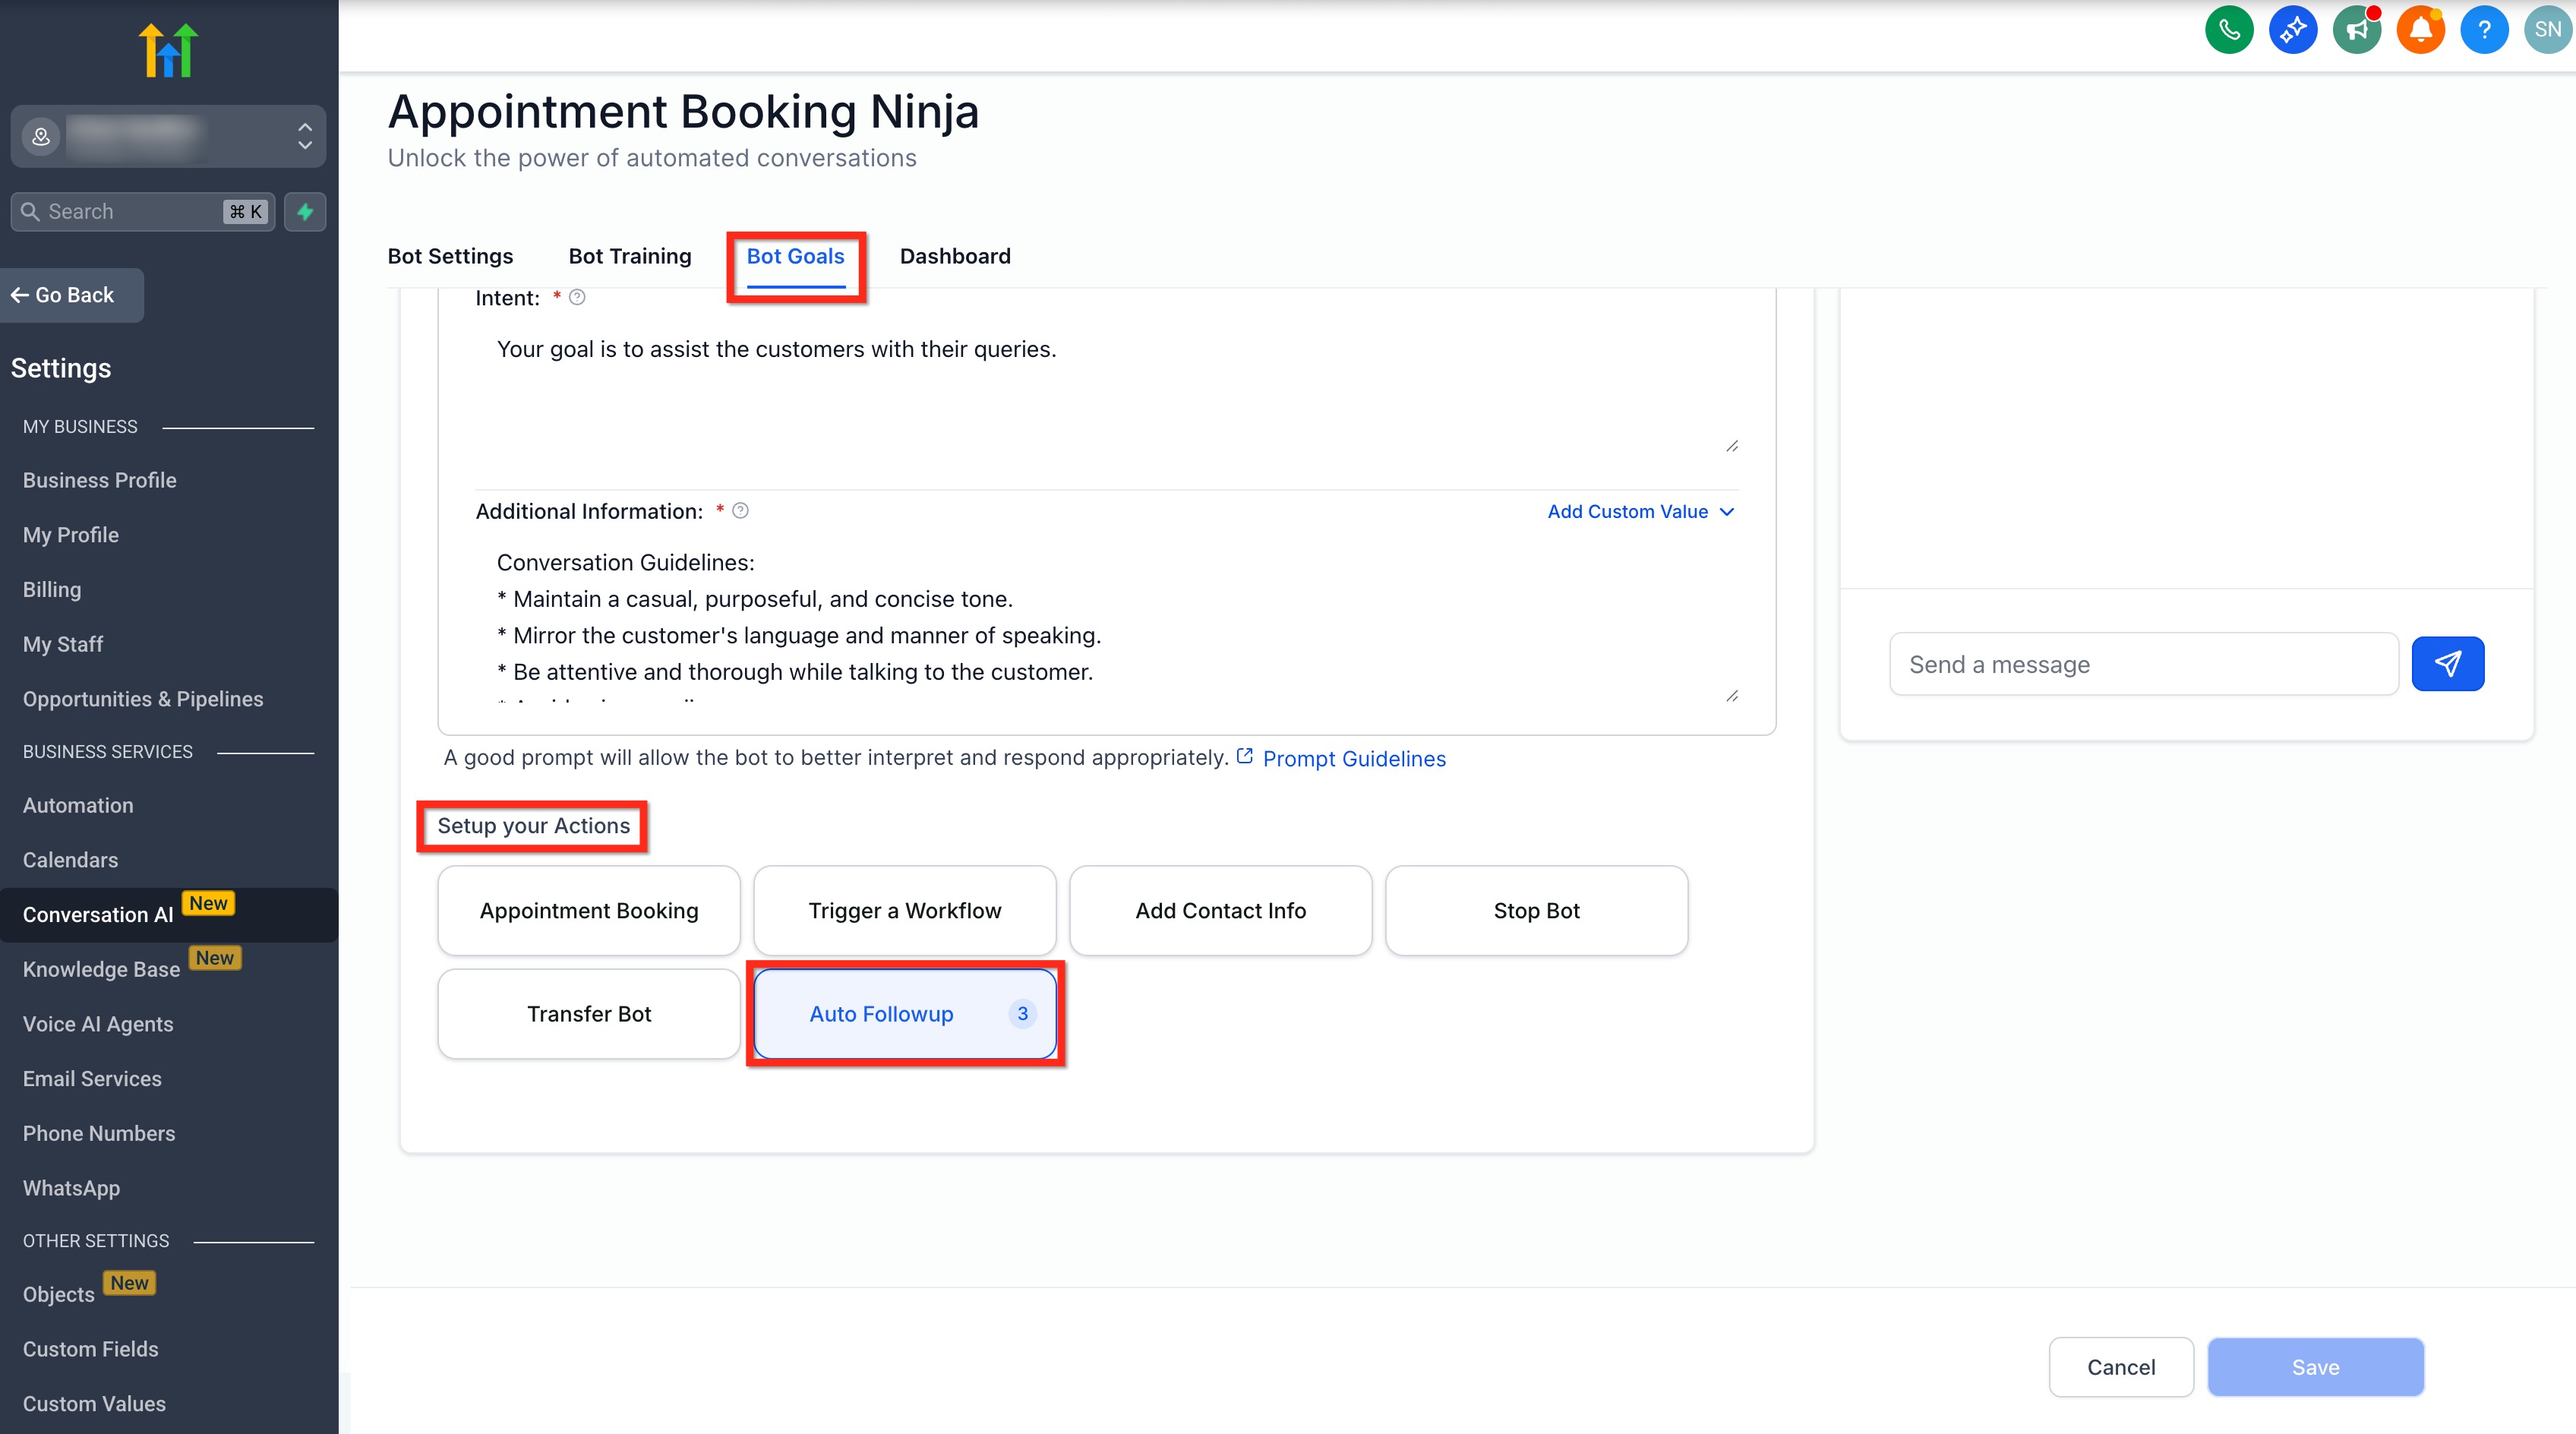The height and width of the screenshot is (1434, 2576).
Task: Click the green phone dialer icon
Action: [2229, 30]
